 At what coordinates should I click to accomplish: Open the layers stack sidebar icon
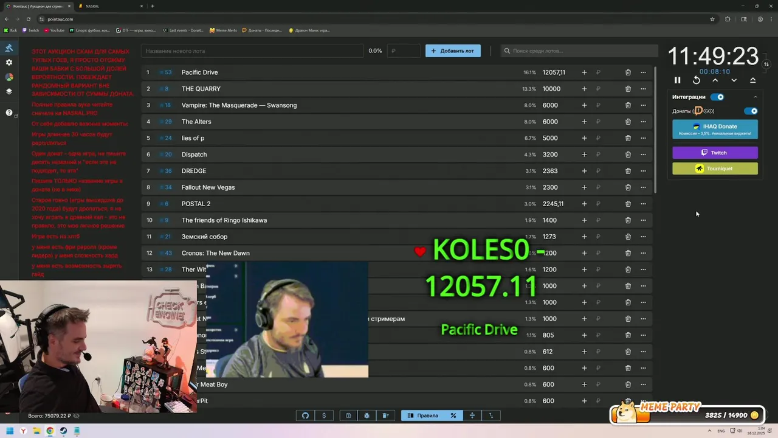[9, 92]
